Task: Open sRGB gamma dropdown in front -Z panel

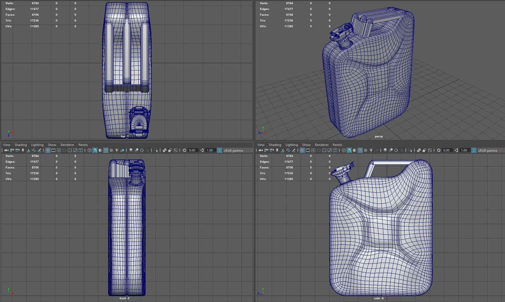Action: [x=237, y=150]
